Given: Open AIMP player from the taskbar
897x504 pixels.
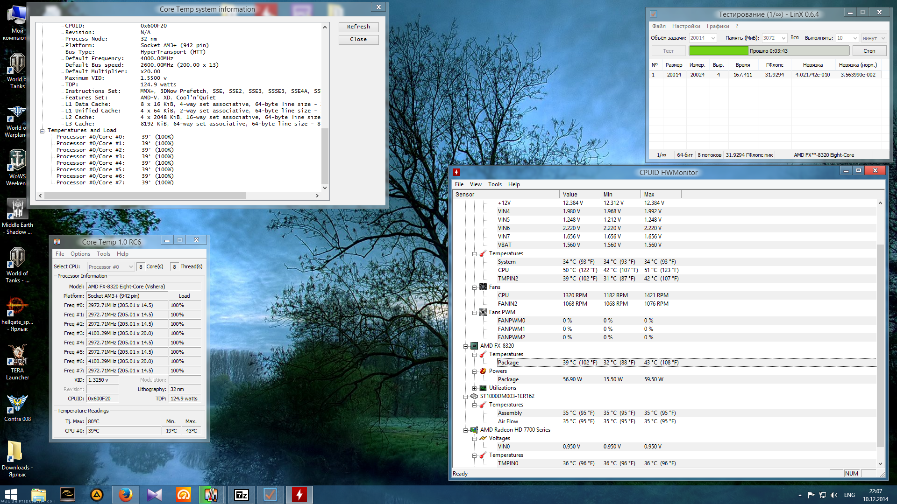Looking at the screenshot, I should 97,495.
